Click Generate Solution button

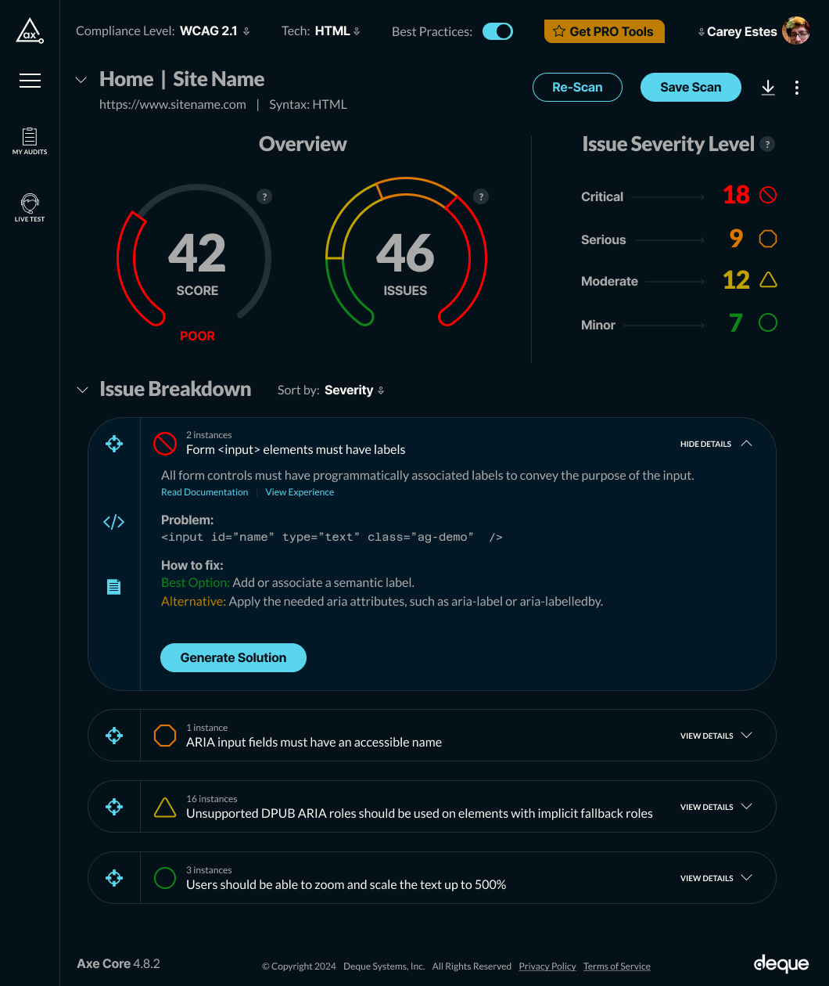[233, 657]
